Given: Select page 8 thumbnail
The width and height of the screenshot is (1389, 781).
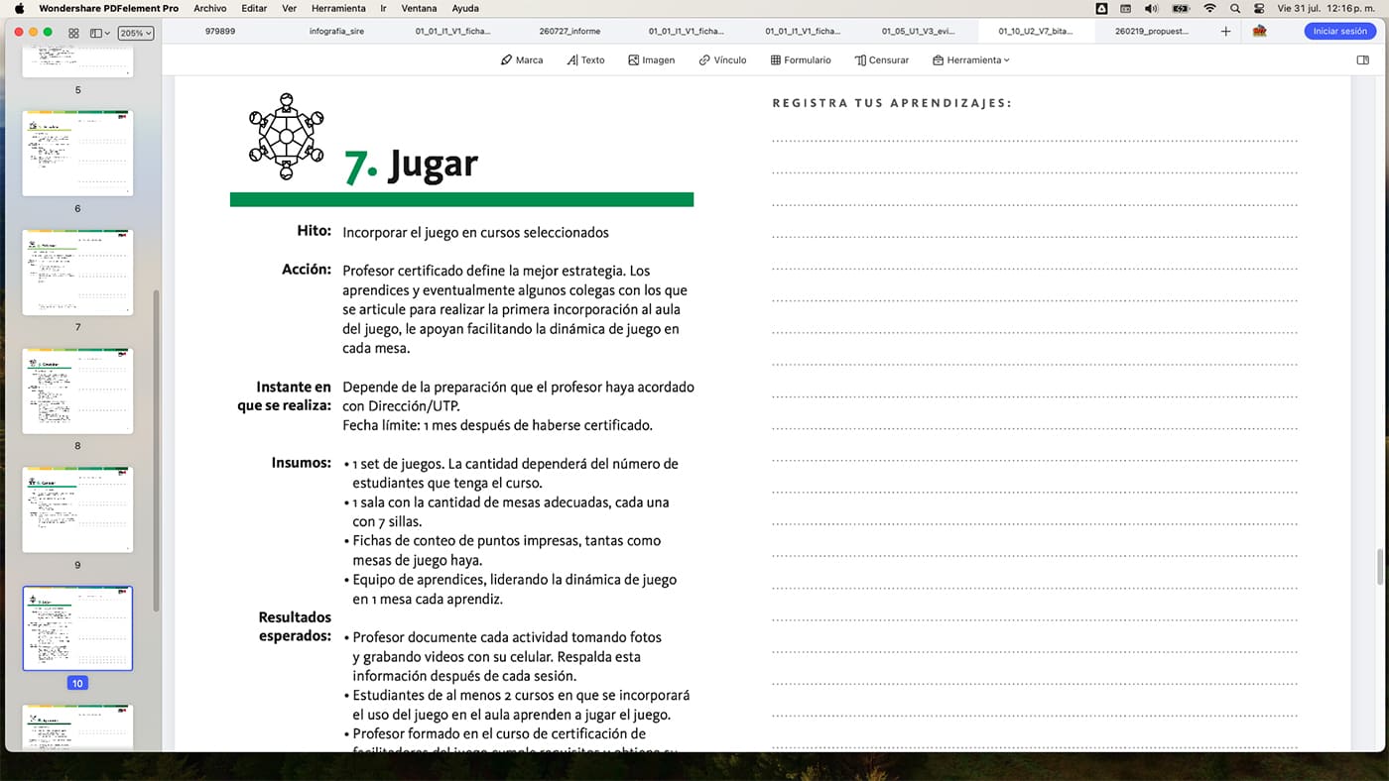Looking at the screenshot, I should pyautogui.click(x=77, y=390).
